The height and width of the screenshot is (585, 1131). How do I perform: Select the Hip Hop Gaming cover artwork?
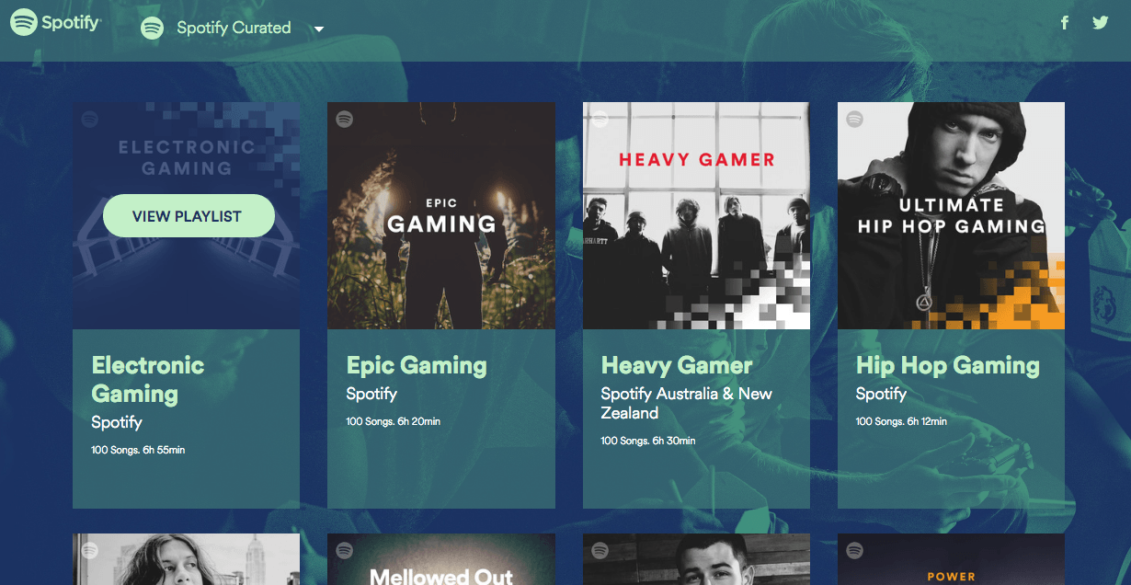[x=951, y=214]
